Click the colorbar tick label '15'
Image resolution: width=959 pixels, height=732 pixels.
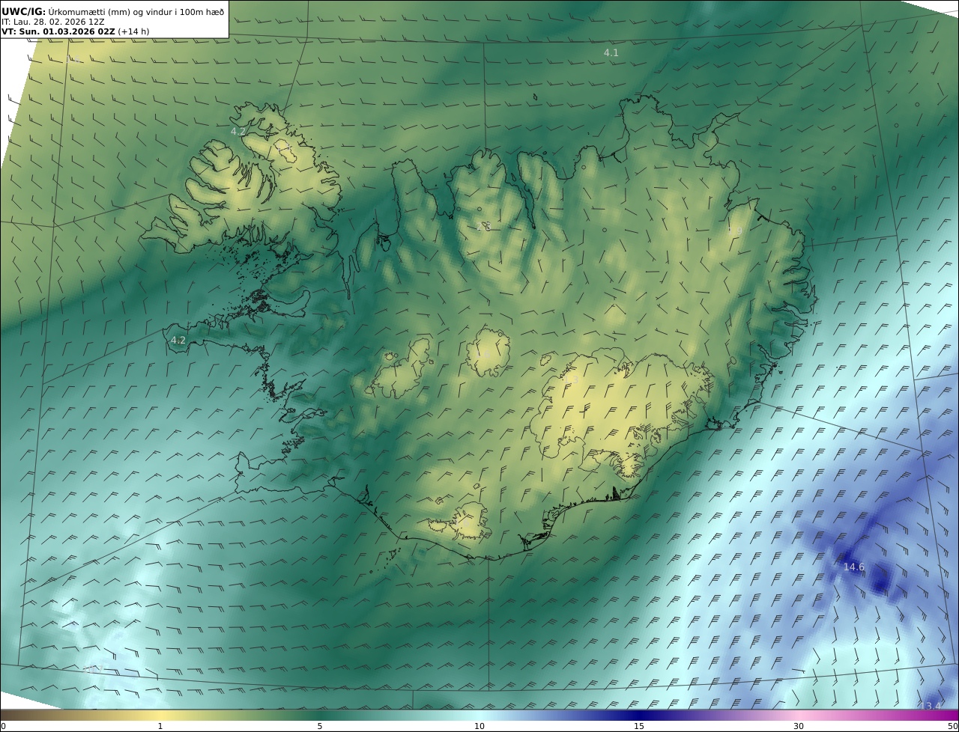(x=639, y=726)
